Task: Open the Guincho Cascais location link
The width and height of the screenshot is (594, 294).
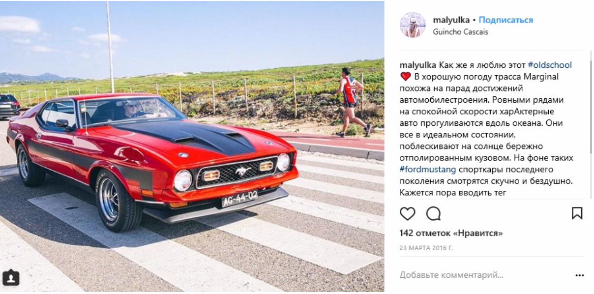Action: (x=460, y=32)
